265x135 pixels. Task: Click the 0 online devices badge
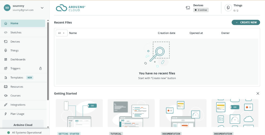(201, 10)
